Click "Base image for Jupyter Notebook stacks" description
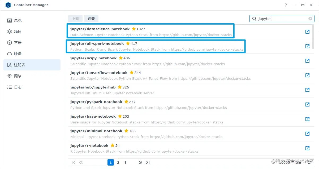Screen dimensions: 319x169 [x=147, y=122]
